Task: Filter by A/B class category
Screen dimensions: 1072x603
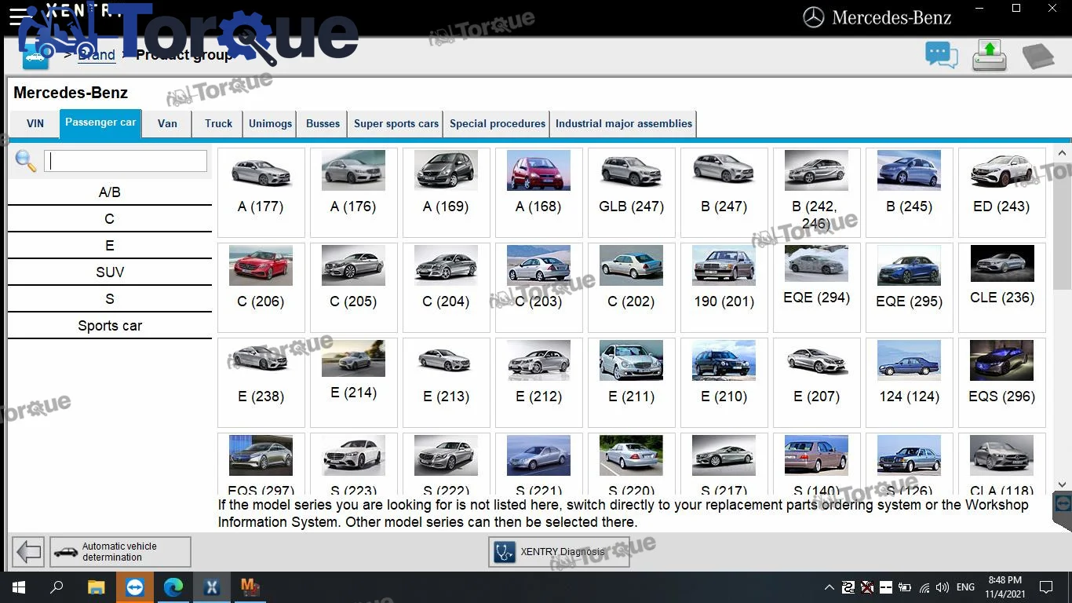Action: 110,192
